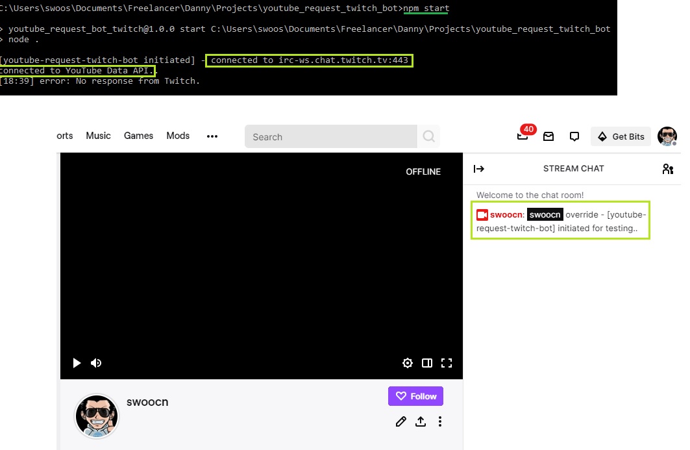690x450 pixels.
Task: Click the Get Bits button
Action: point(621,136)
